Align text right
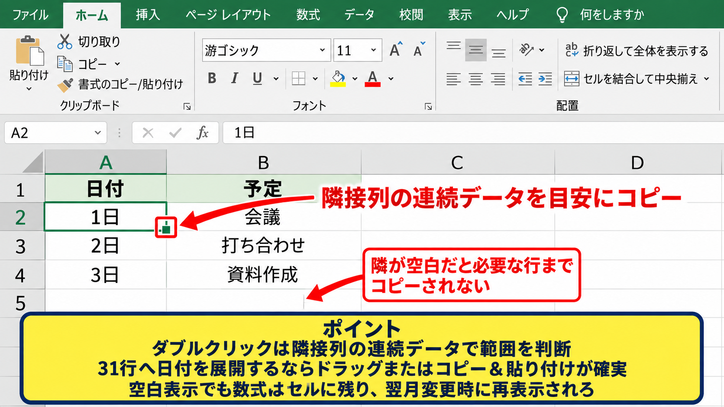Screen dimensions: 724x407 tap(498, 79)
